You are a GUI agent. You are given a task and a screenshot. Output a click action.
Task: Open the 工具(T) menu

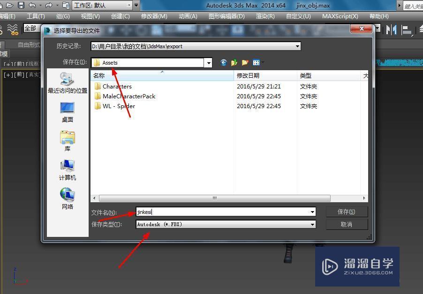click(36, 16)
